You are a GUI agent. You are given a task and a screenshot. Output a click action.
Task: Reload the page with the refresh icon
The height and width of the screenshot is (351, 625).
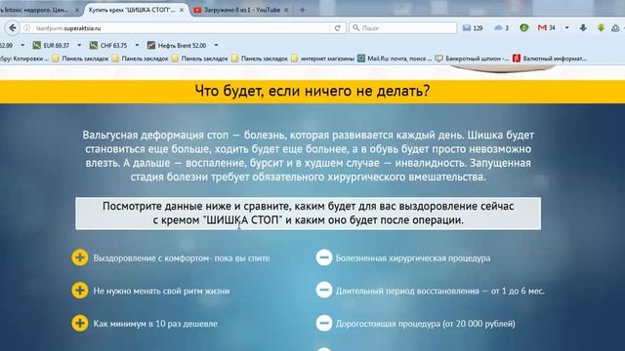point(337,28)
